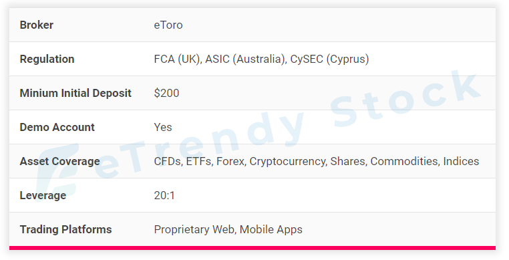Click the Broker row label
The height and width of the screenshot is (260, 509).
point(36,25)
